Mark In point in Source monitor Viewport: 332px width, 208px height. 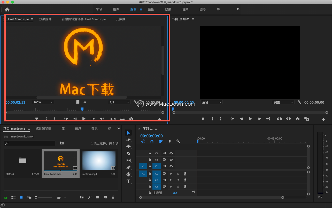(46, 119)
